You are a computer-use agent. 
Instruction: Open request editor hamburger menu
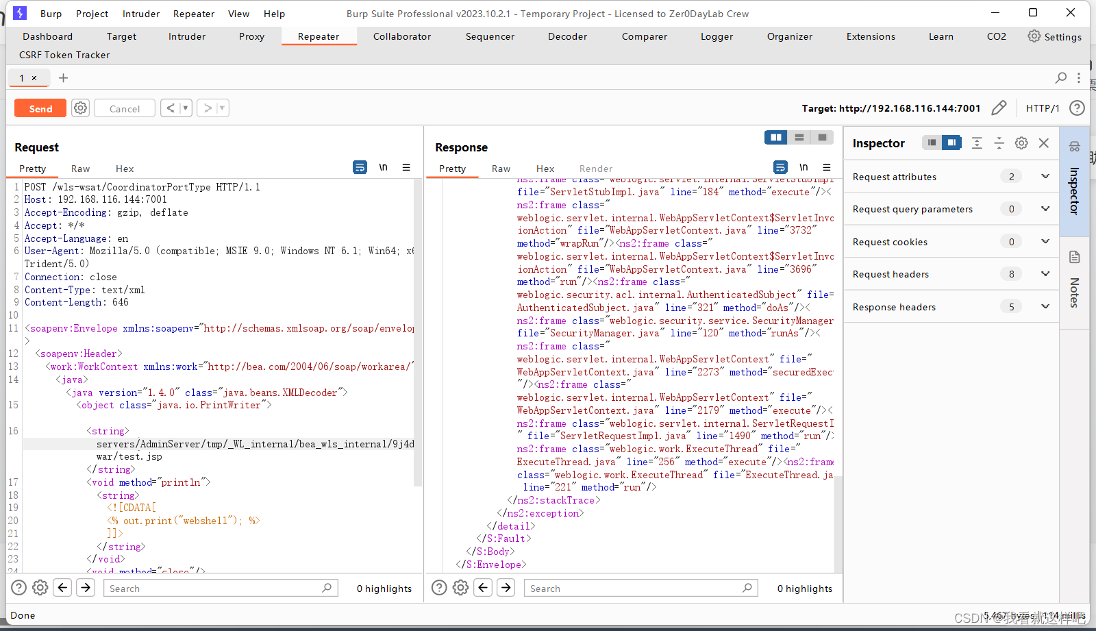click(x=406, y=167)
